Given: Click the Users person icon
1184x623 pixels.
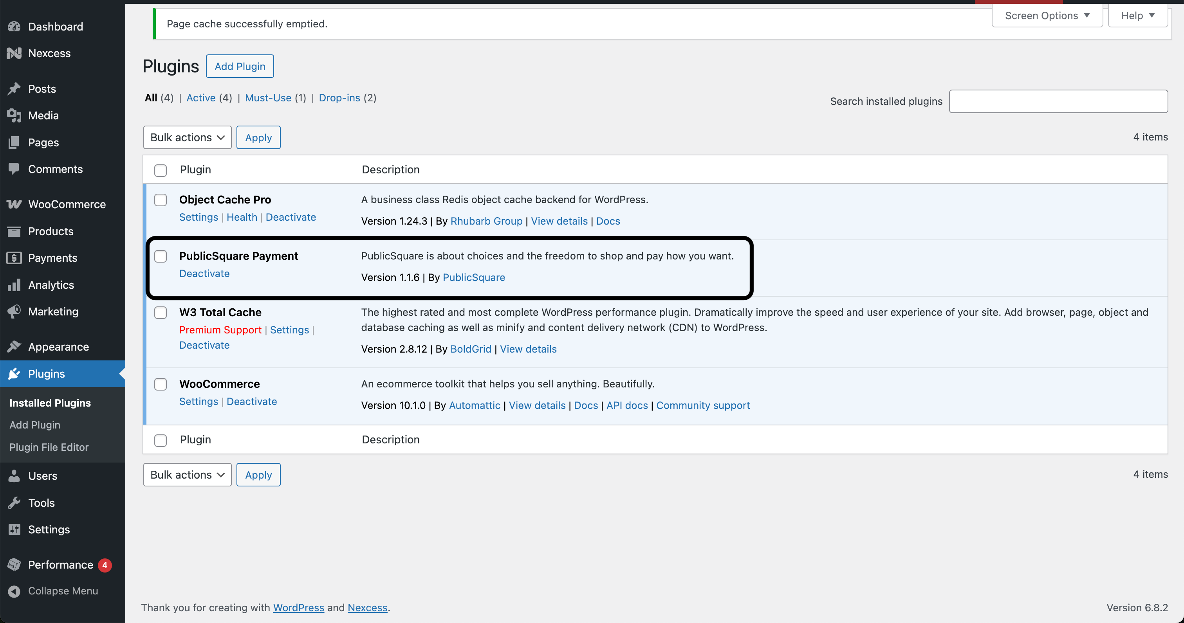Looking at the screenshot, I should click(x=14, y=475).
